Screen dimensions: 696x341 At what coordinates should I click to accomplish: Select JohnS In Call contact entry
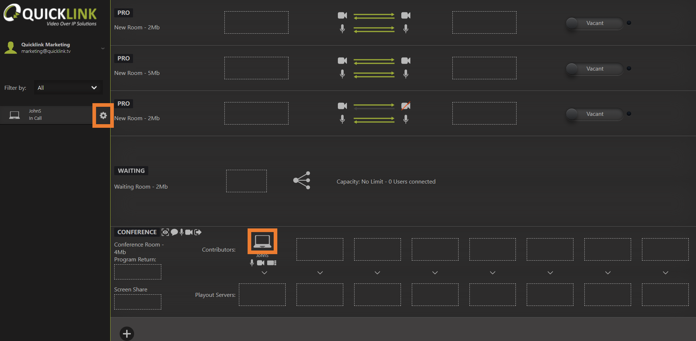[x=47, y=115]
